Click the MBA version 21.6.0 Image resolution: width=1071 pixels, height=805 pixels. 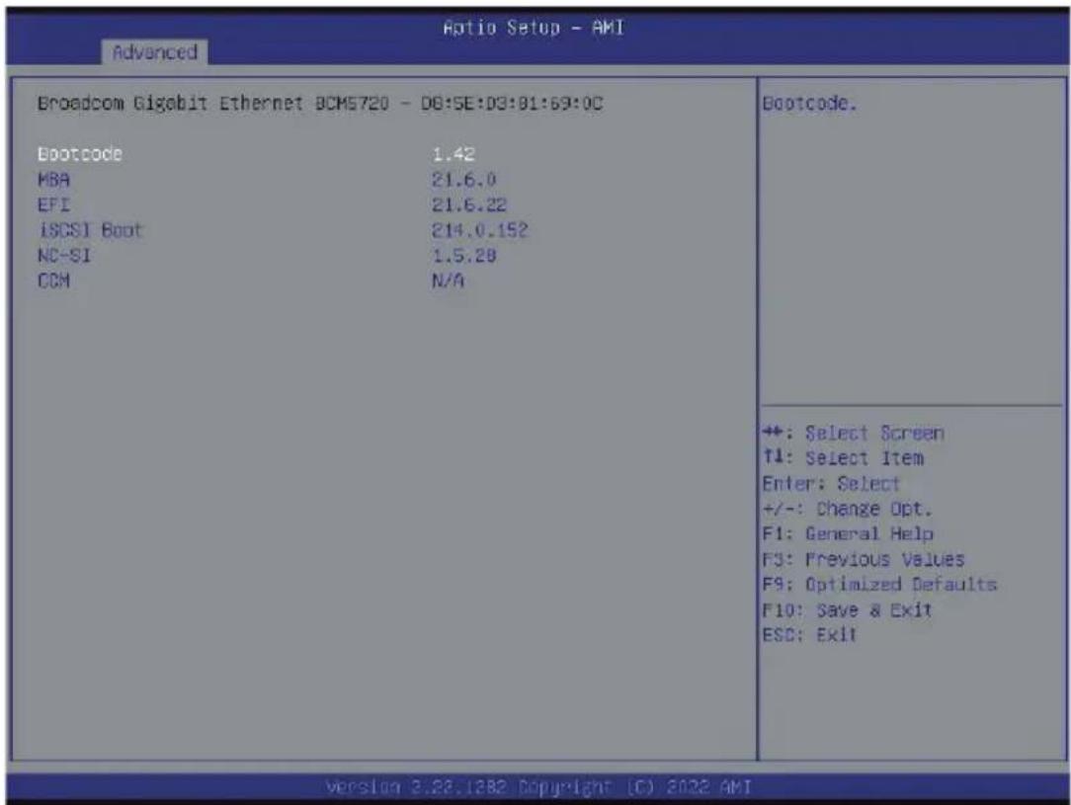click(x=463, y=180)
